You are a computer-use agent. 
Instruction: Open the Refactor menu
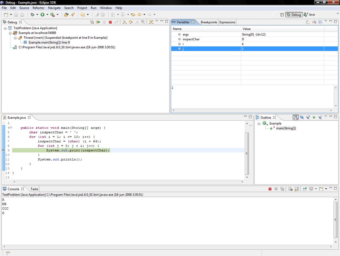(38, 8)
